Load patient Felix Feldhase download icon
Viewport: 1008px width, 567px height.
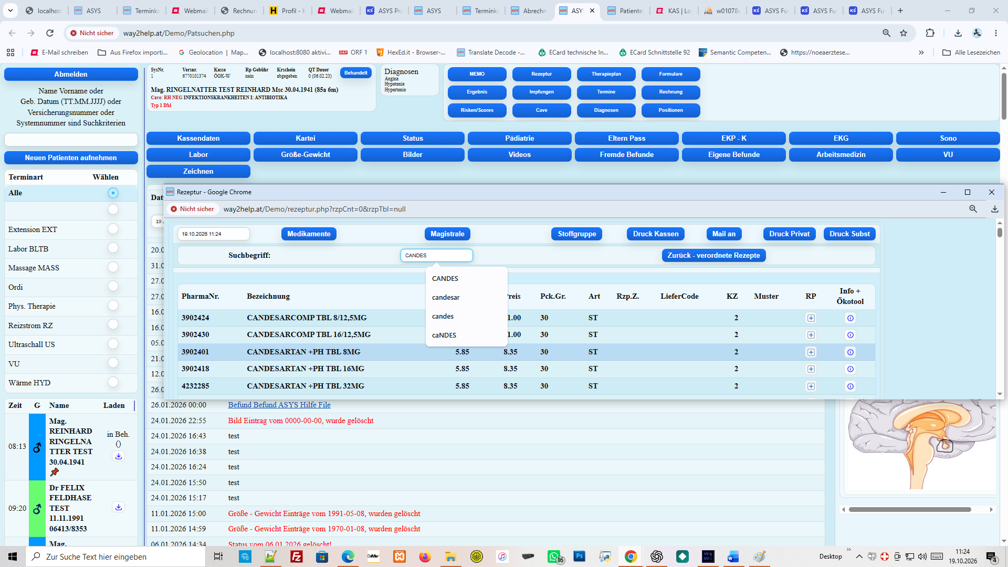(x=119, y=507)
